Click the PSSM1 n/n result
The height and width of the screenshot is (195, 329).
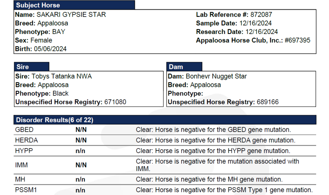pos(80,190)
